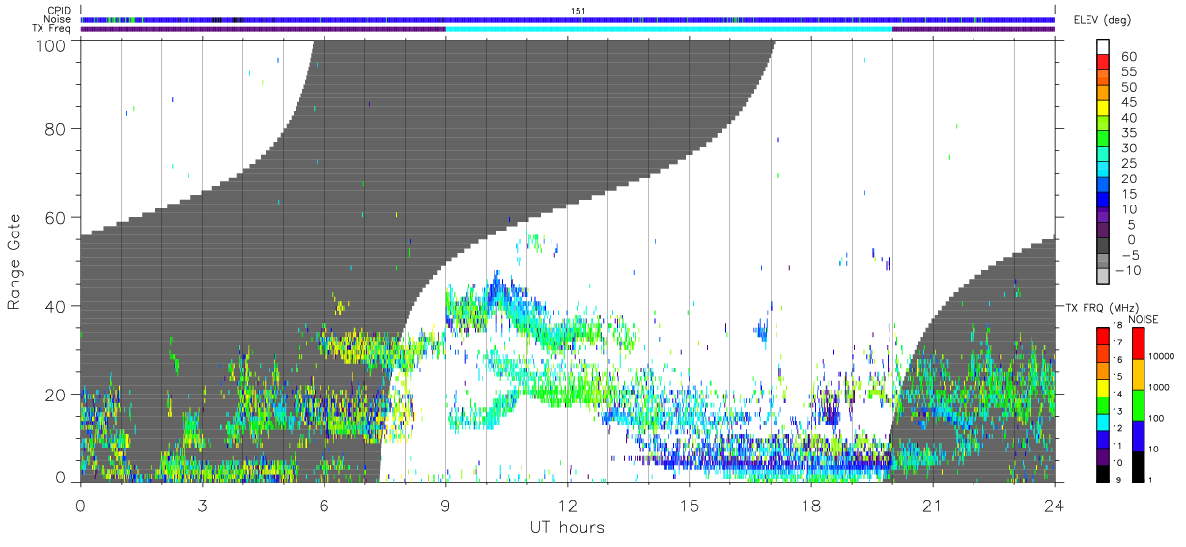Click the ELEV (deg) legend title
1186x547 pixels.
coord(1102,19)
